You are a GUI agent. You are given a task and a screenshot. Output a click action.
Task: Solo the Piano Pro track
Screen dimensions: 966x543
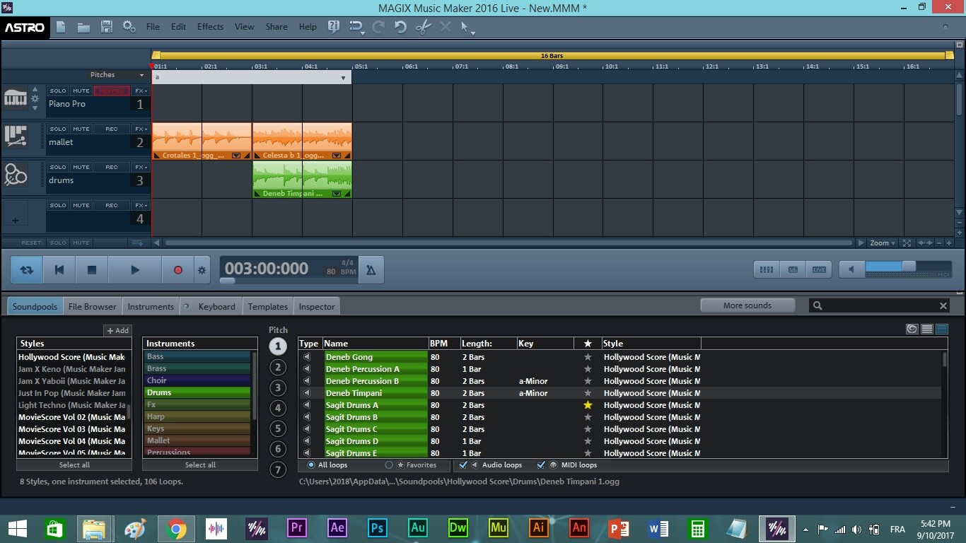58,90
